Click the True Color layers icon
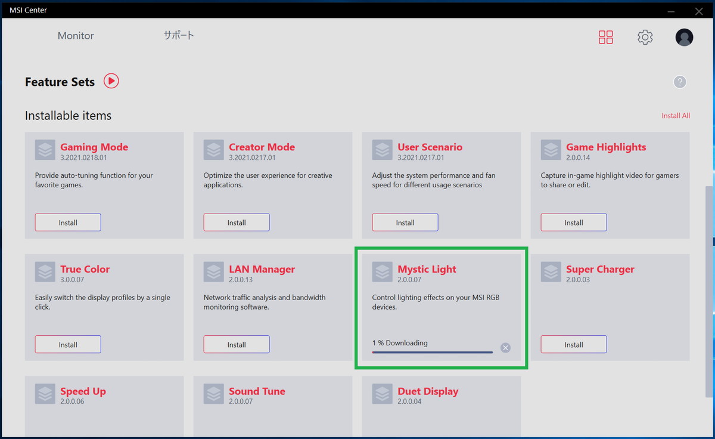The width and height of the screenshot is (715, 439). click(45, 273)
